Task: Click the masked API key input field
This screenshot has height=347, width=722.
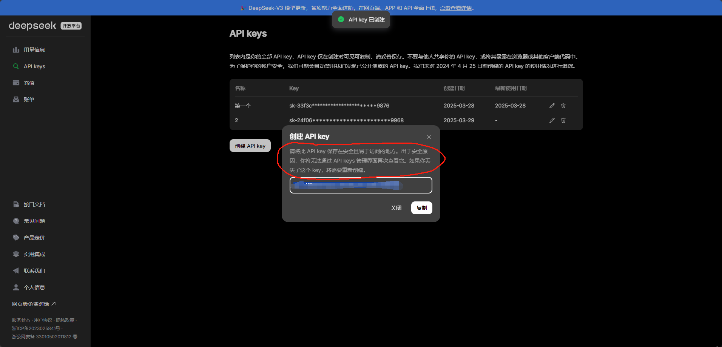Action: click(360, 185)
